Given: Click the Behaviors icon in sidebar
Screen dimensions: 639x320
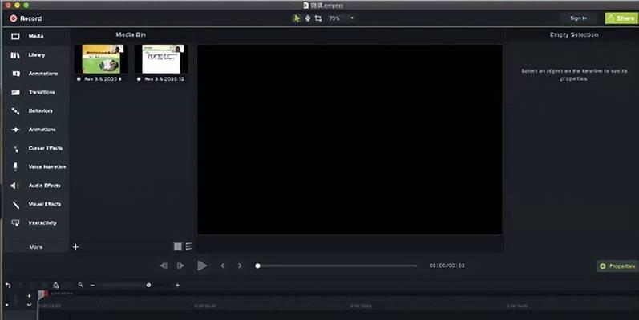Looking at the screenshot, I should coord(15,111).
